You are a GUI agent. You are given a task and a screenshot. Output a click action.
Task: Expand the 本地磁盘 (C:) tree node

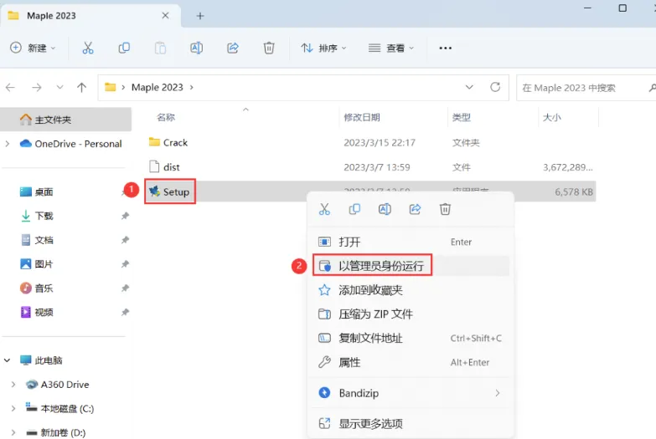pos(13,409)
